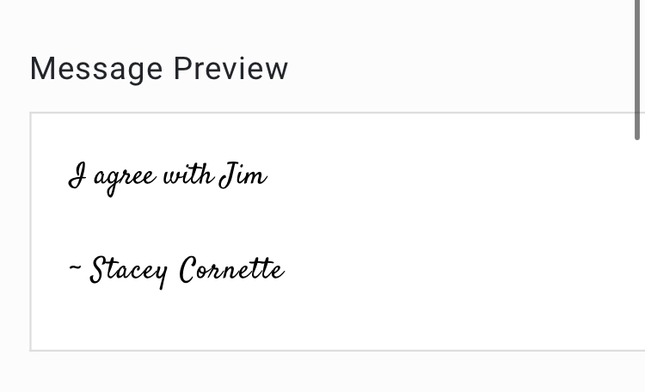Click the word Preview in heading
Screen dimensions: 645x392
tap(230, 68)
